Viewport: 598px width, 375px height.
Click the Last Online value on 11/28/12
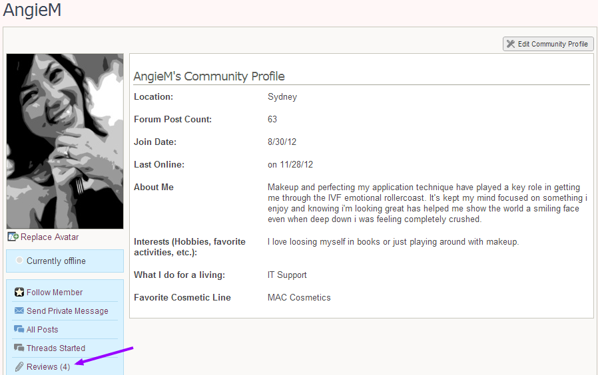coord(290,164)
